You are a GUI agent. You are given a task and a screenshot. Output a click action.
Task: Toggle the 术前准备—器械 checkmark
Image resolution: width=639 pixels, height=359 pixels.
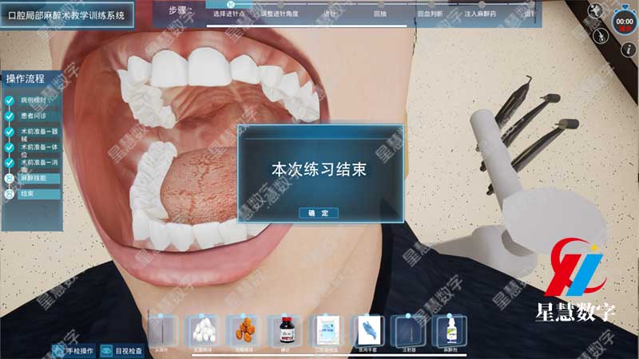[x=10, y=132]
